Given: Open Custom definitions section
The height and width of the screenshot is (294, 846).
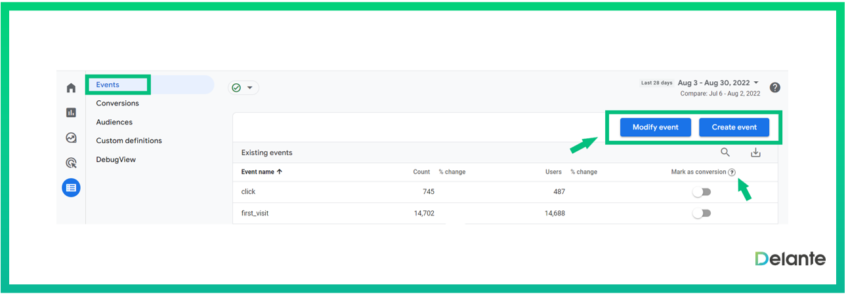Looking at the screenshot, I should tap(129, 141).
